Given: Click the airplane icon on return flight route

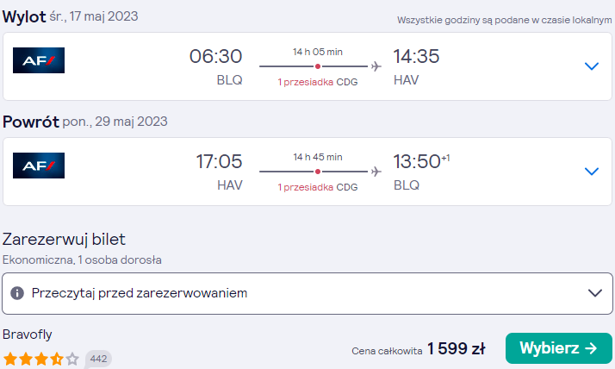Looking at the screenshot, I should tap(376, 172).
